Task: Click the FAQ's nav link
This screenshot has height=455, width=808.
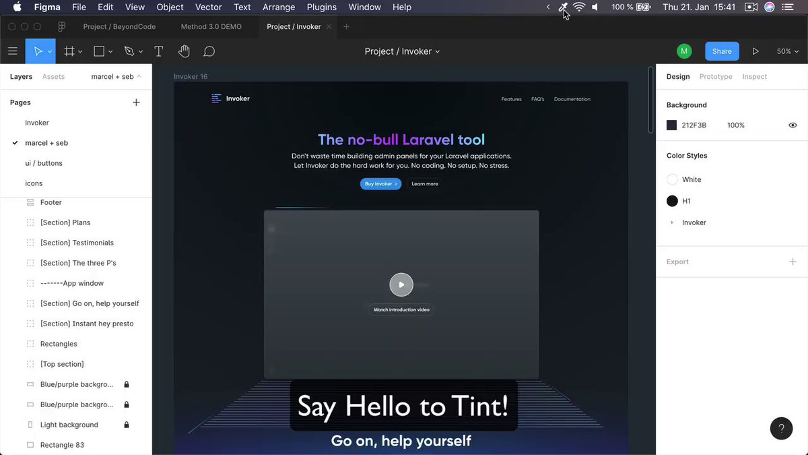Action: click(x=537, y=99)
